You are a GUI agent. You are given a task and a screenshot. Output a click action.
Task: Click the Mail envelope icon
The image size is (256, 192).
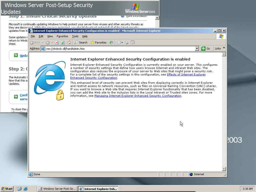coord(119,42)
